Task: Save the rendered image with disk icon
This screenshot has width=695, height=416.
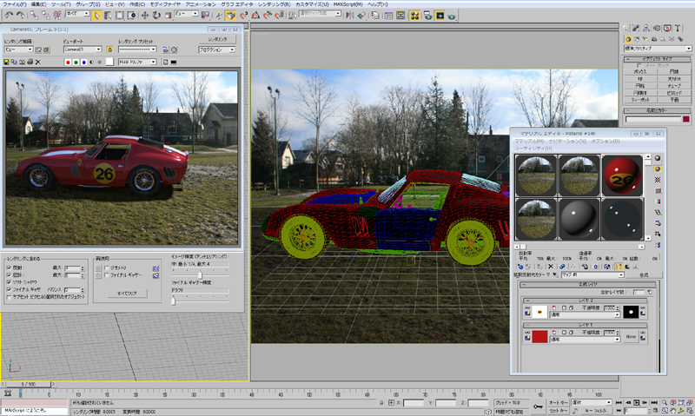Action: [x=8, y=62]
